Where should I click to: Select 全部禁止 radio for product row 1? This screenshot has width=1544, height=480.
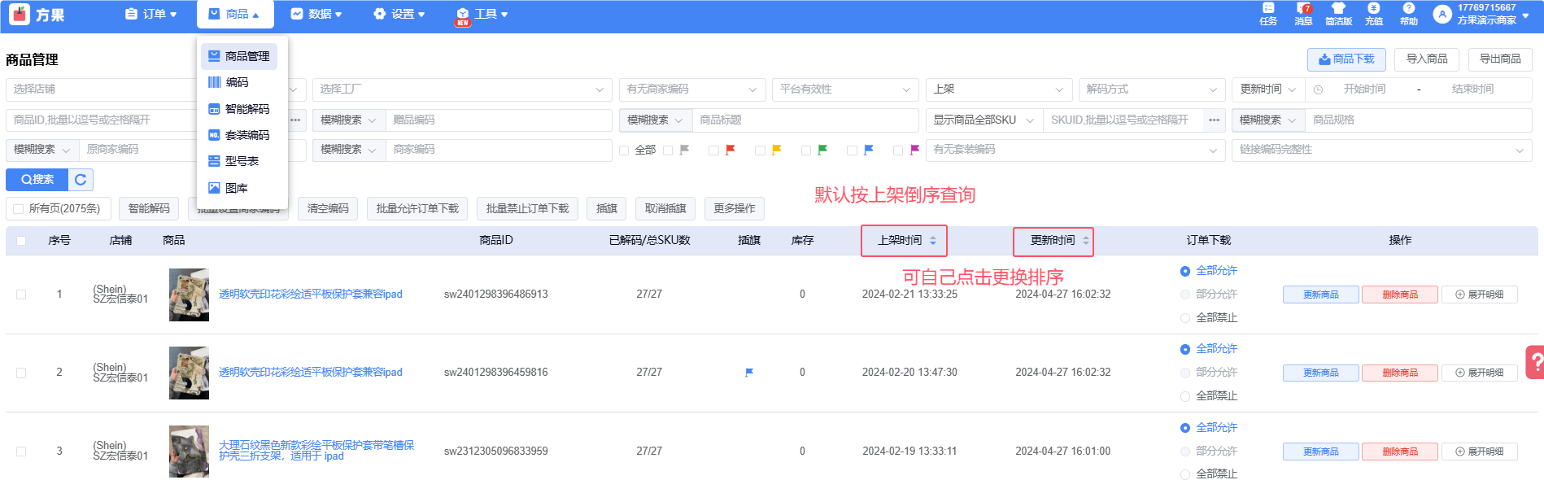point(1185,318)
